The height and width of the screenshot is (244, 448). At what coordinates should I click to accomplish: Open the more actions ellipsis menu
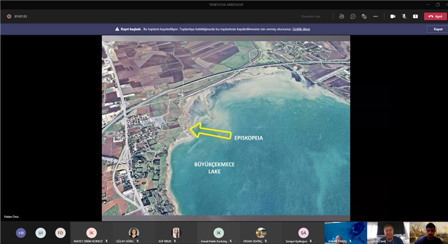click(375, 17)
